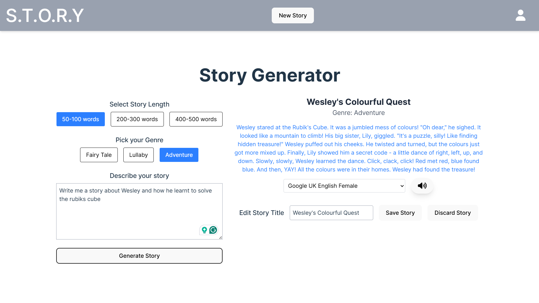The image size is (539, 303).
Task: Click the green lightbulb suggestion icon
Action: click(x=204, y=230)
